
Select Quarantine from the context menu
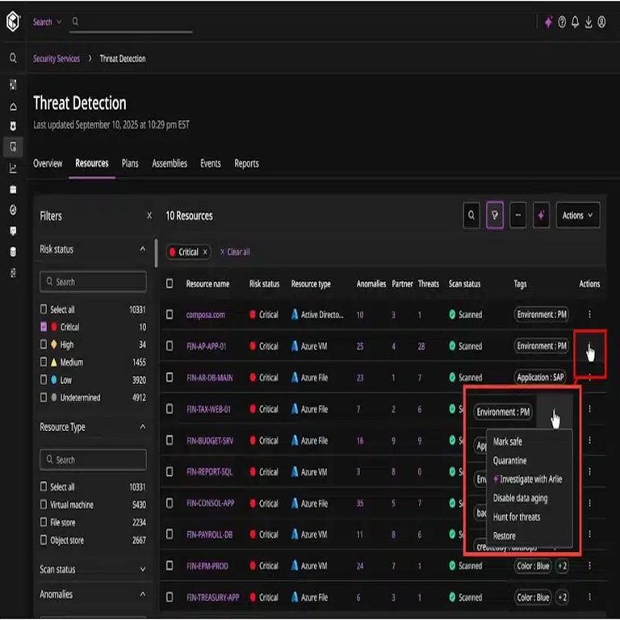509,460
